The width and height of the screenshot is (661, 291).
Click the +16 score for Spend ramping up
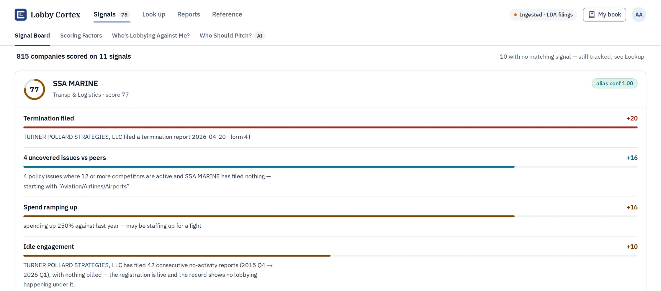click(632, 207)
